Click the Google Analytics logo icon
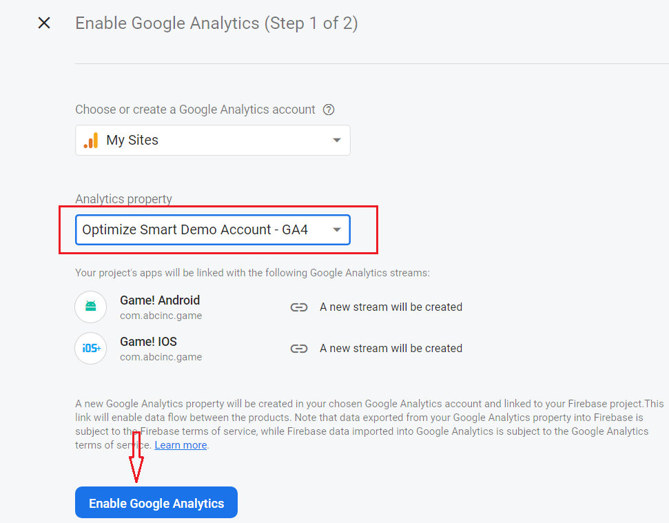The height and width of the screenshot is (523, 669). click(91, 140)
